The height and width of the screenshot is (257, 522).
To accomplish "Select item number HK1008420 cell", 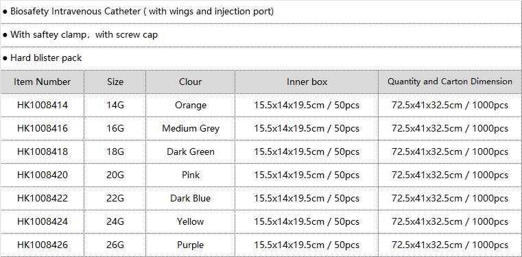I will (x=43, y=175).
